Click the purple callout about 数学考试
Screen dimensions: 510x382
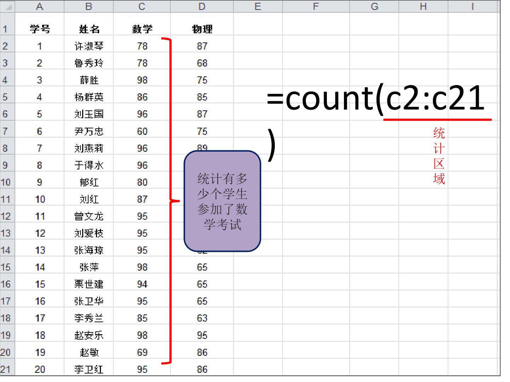click(222, 201)
